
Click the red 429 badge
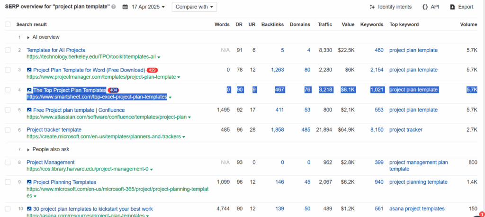tap(152, 70)
